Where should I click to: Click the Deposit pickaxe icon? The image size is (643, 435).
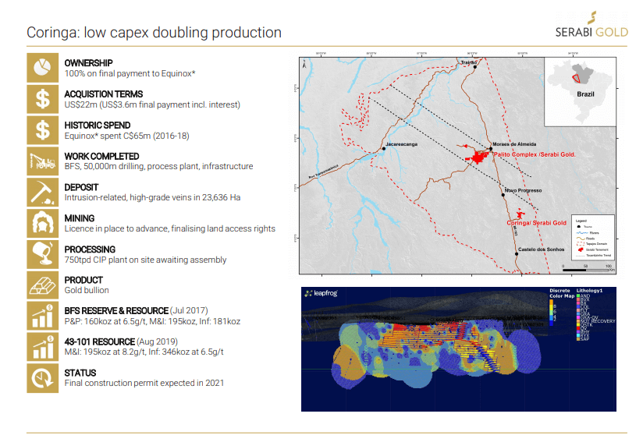point(43,192)
